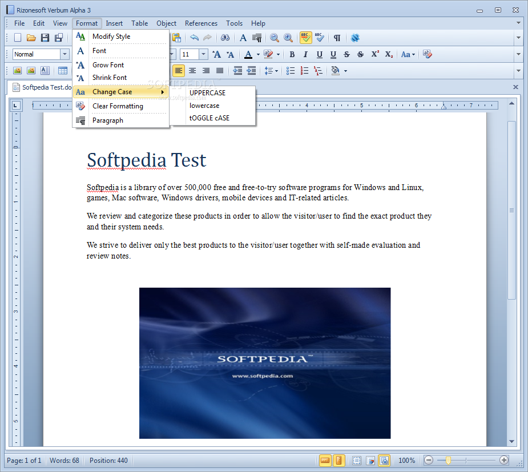Screen dimensions: 528x472
Task: Click the Zoom In magnifier icon
Action: [x=288, y=38]
